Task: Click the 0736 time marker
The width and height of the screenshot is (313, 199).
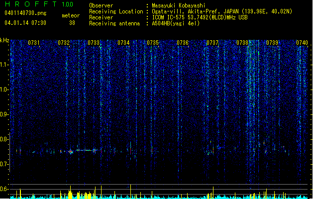Action: (x=183, y=43)
